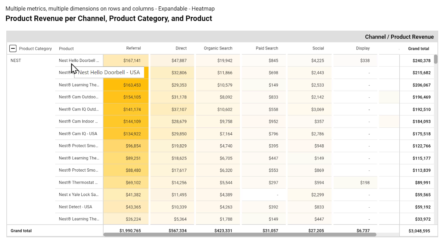Click the $134,922 Referral cell
The width and height of the screenshot is (444, 244).
point(126,134)
